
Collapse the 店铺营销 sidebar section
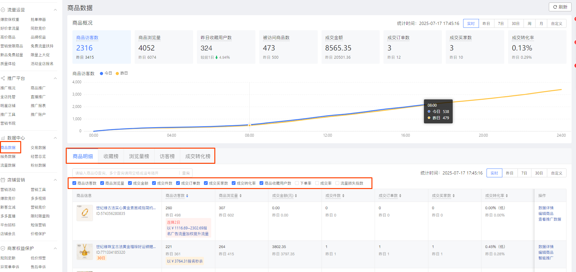tap(55, 180)
